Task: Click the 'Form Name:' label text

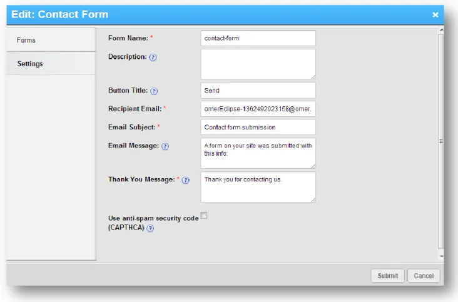Action: click(x=128, y=38)
